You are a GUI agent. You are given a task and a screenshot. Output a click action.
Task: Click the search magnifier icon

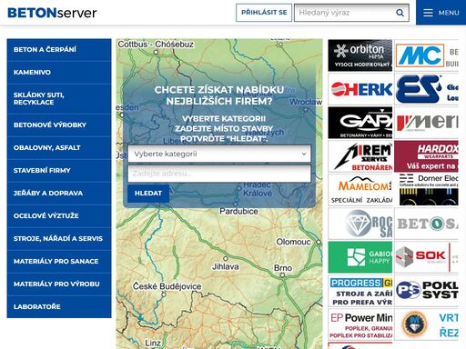click(x=400, y=13)
